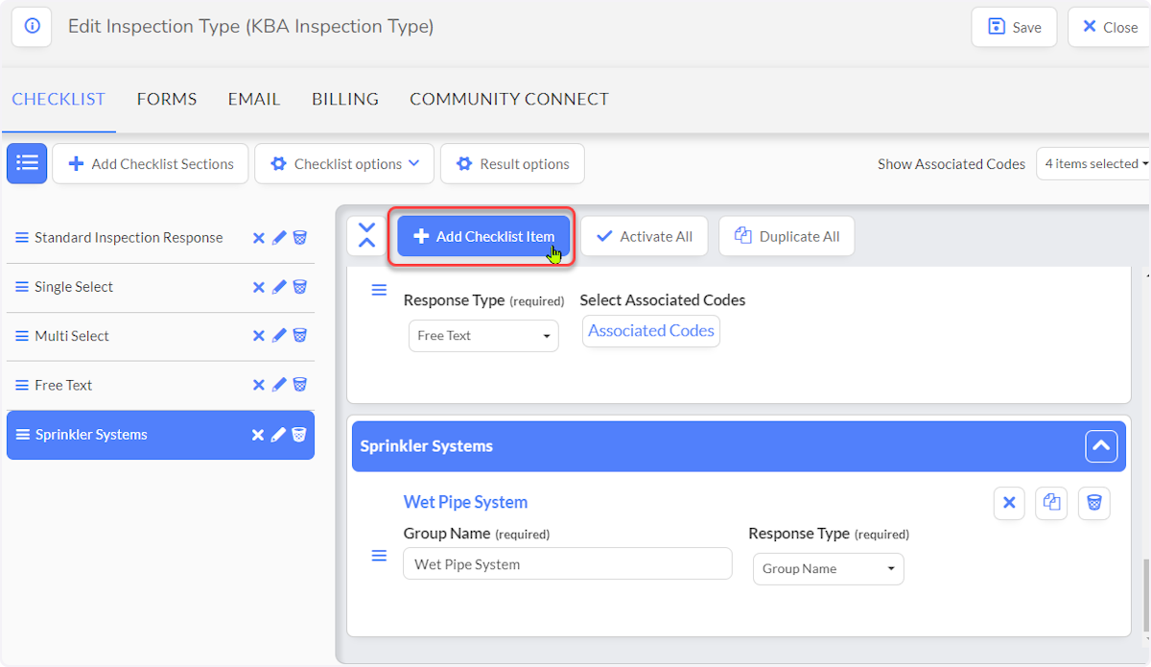Switch to the COMMUNITY CONNECT tab
Image resolution: width=1151 pixels, height=667 pixels.
[x=509, y=99]
